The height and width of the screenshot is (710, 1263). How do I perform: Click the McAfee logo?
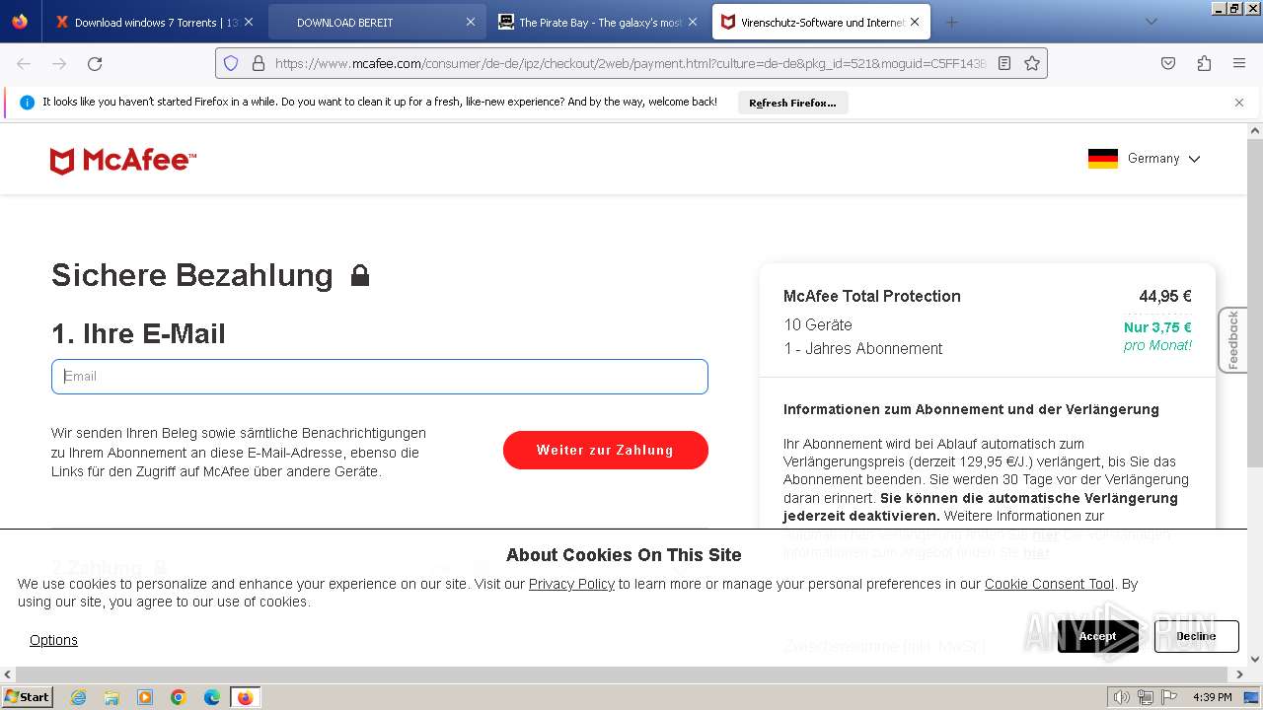(x=123, y=161)
